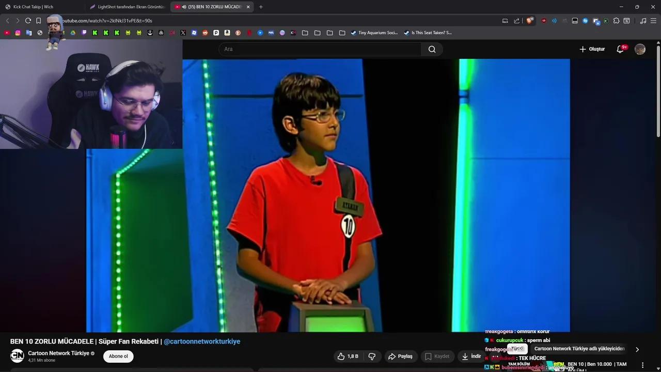Switch to the LightShot Ekran Görüntüsü tab
Image resolution: width=661 pixels, height=372 pixels.
pos(127,7)
